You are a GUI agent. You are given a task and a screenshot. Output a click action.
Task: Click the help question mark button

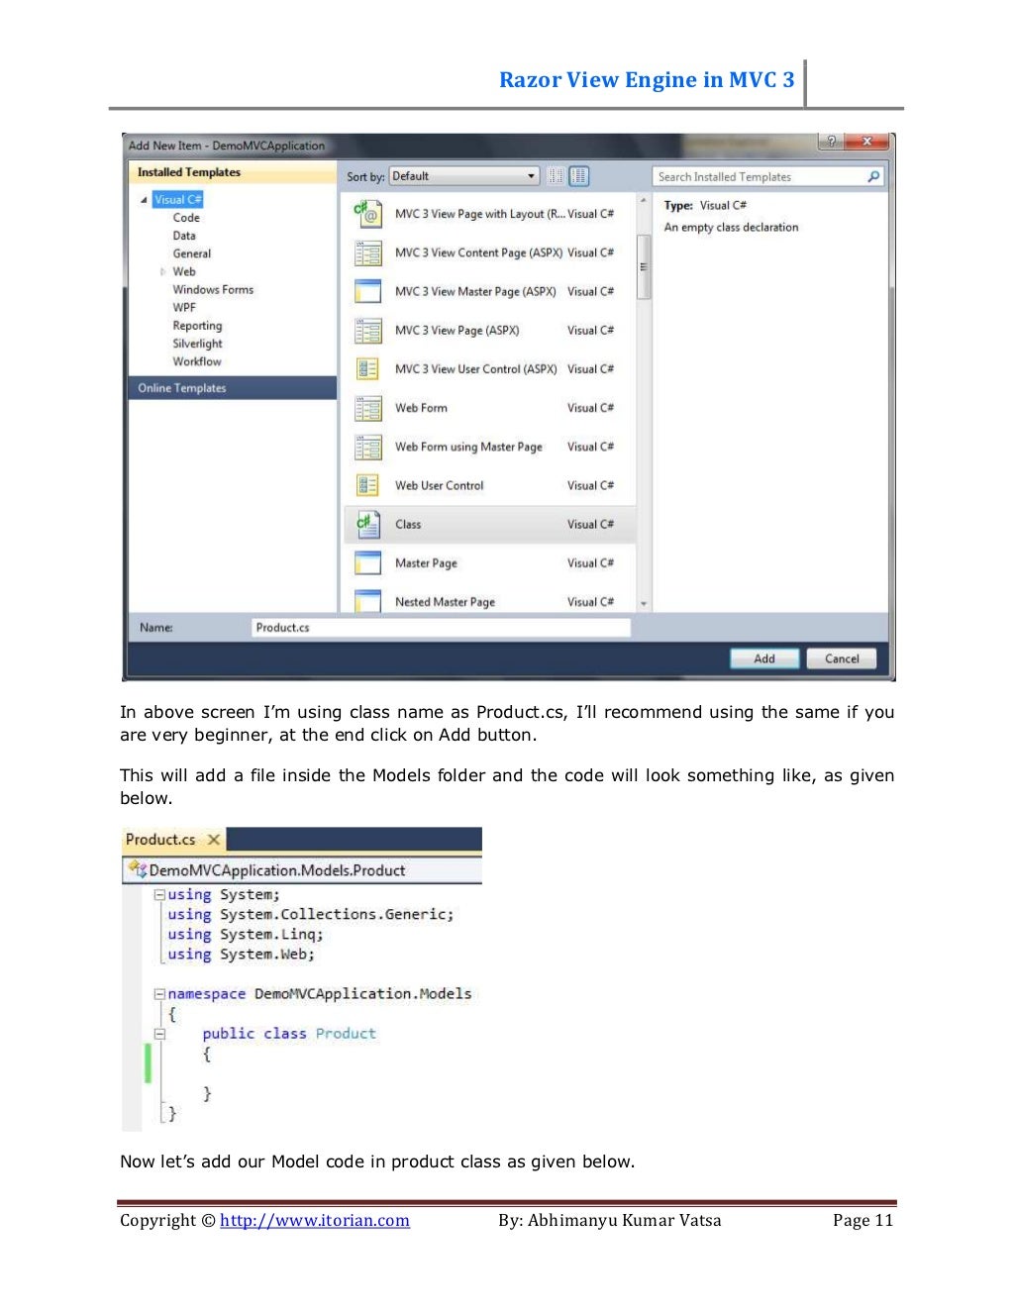832,142
